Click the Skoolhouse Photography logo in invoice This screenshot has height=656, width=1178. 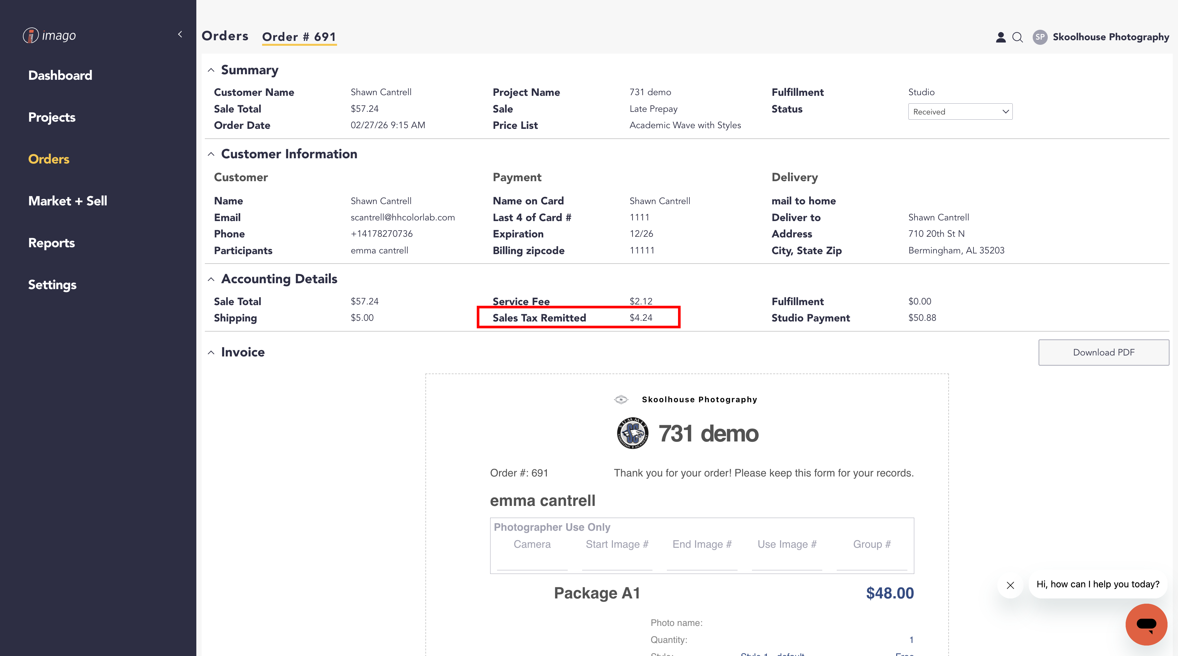click(621, 400)
